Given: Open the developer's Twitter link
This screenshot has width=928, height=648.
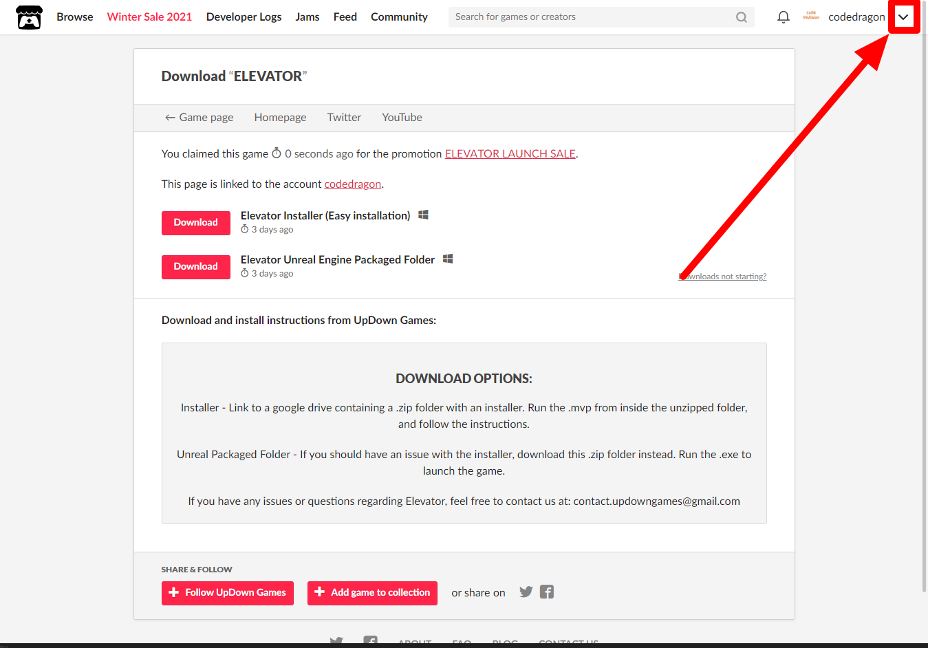Looking at the screenshot, I should [344, 118].
